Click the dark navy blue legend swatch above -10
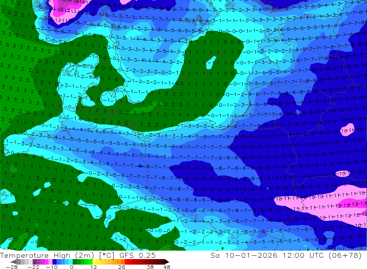Screen dimensions: 367x269 coord(54,262)
